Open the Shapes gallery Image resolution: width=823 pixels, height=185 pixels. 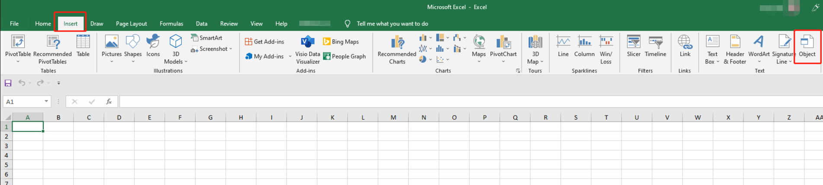pyautogui.click(x=133, y=49)
